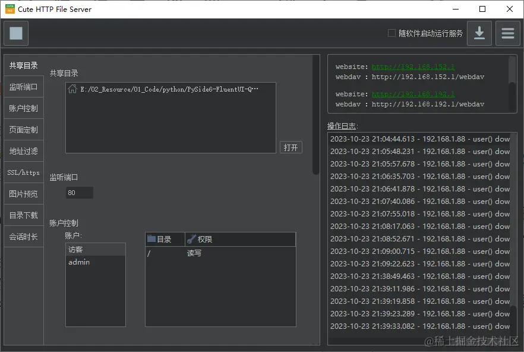Viewport: 524px width, 352px height.
Task: Select log entry at 21:07:40.086
Action: point(419,201)
